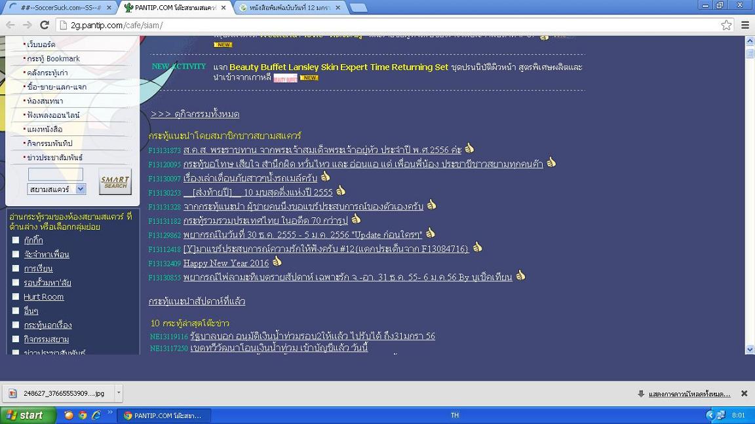Screen dimensions: 755x424
Task: Open เว็บบอร์ด sidebar menu item
Action: tap(41, 44)
